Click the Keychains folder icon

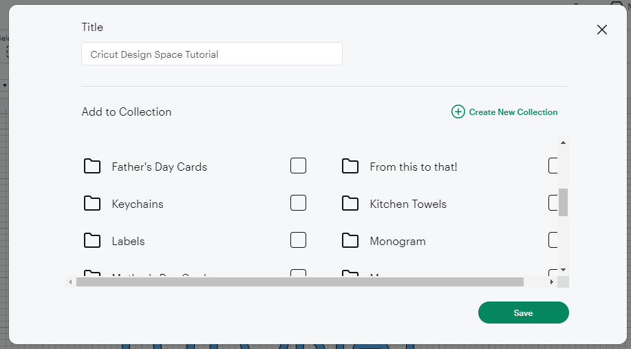(92, 203)
